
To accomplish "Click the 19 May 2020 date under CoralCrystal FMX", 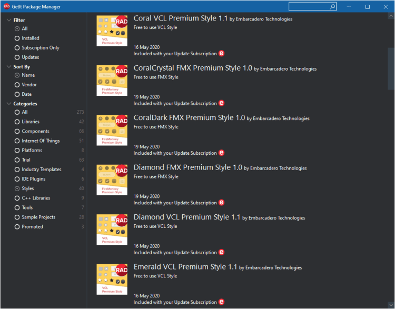I will (146, 97).
